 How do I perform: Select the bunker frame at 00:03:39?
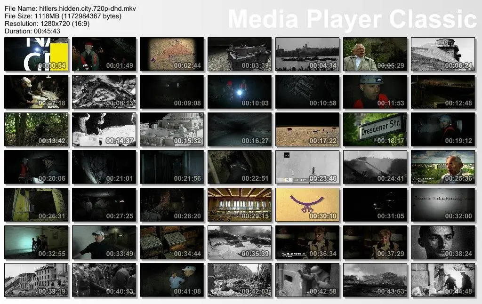pyautogui.click(x=240, y=54)
